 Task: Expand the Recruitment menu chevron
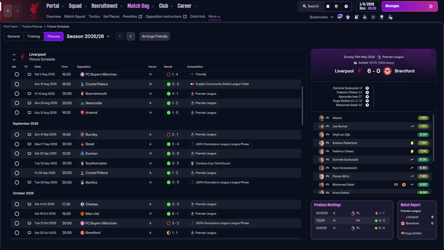(121, 6)
